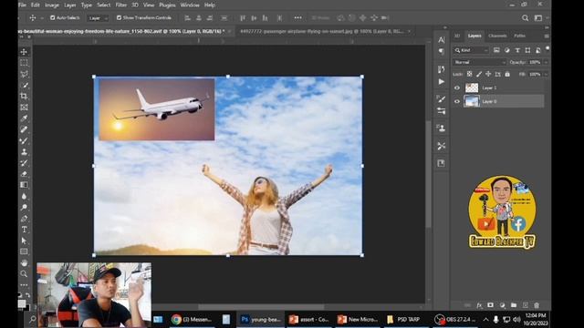Show hidden taskbar tray icons chevron
The width and height of the screenshot is (584, 328).
[485, 320]
